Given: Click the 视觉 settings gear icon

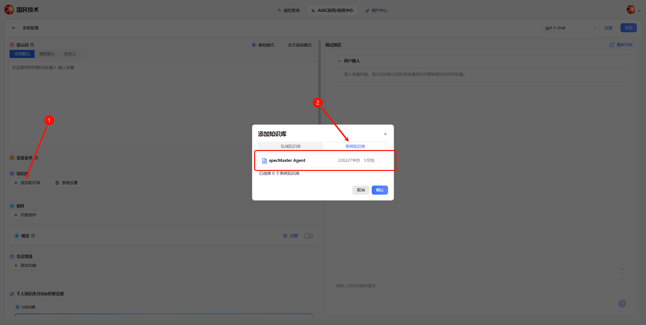Looking at the screenshot, I should click(285, 236).
